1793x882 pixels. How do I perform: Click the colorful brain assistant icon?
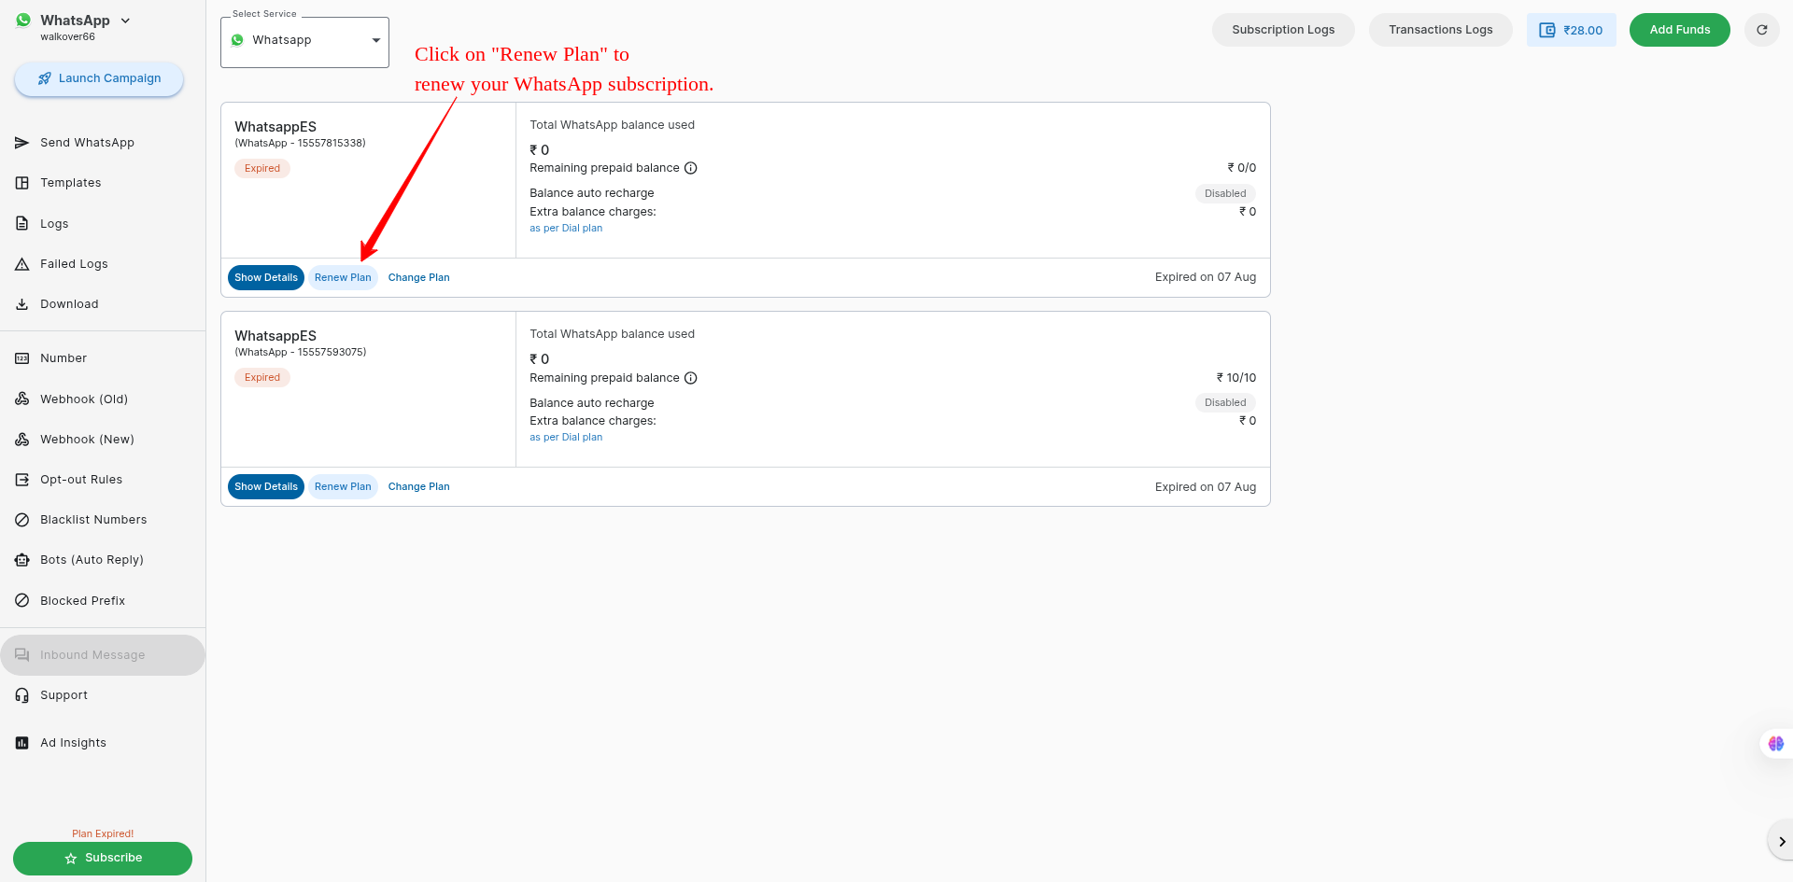point(1775,744)
